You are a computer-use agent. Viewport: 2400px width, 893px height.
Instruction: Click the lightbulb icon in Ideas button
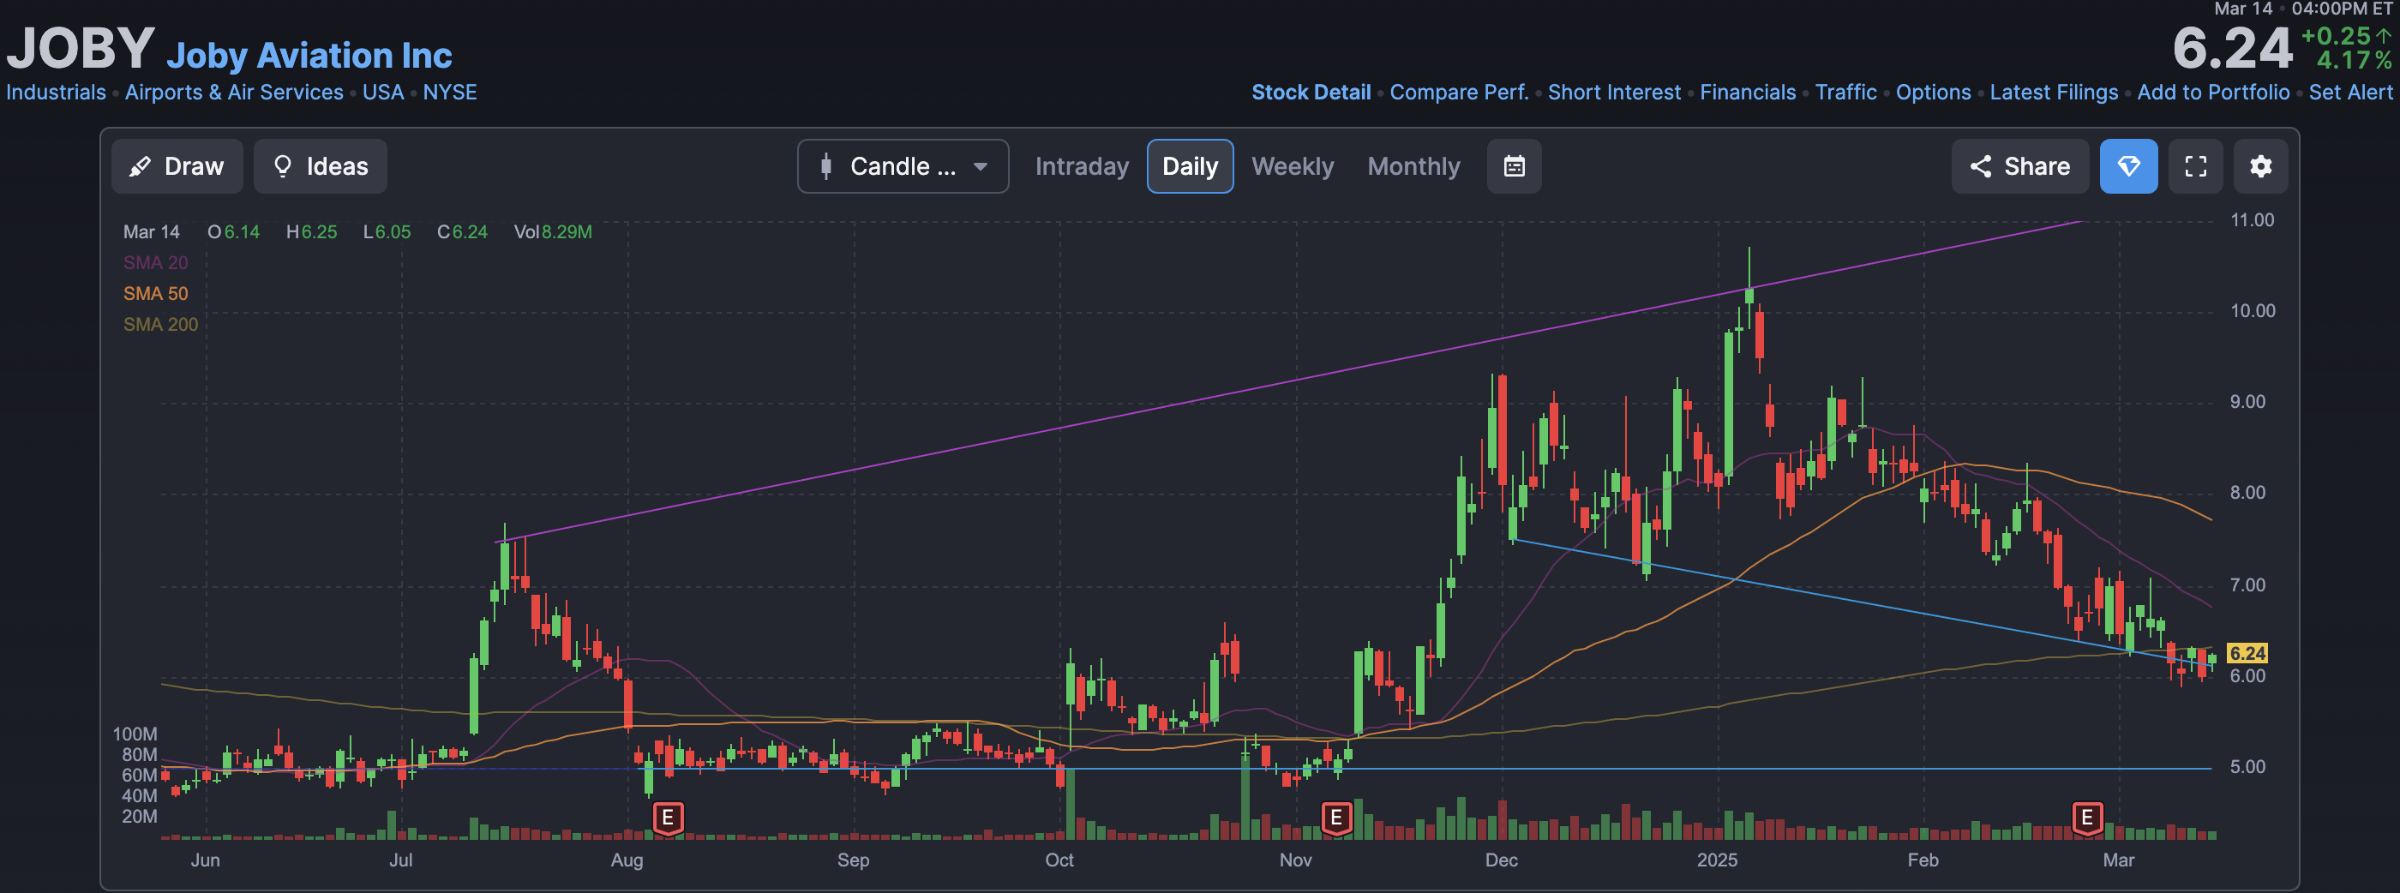(282, 166)
